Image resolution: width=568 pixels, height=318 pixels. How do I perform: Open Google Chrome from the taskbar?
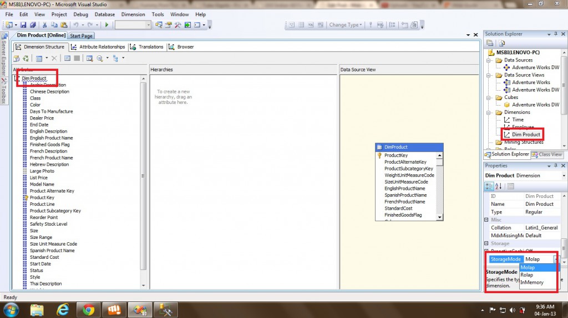(x=87, y=309)
